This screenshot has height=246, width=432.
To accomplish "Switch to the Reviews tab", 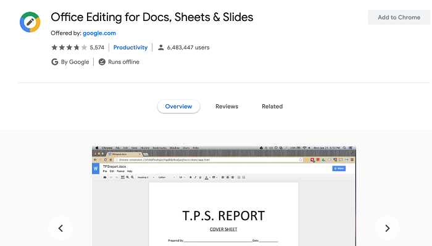I will [x=226, y=107].
